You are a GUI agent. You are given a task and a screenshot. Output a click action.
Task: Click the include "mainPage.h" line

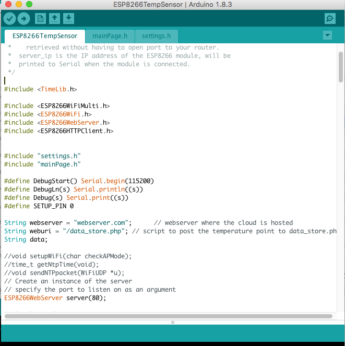tap(42, 164)
